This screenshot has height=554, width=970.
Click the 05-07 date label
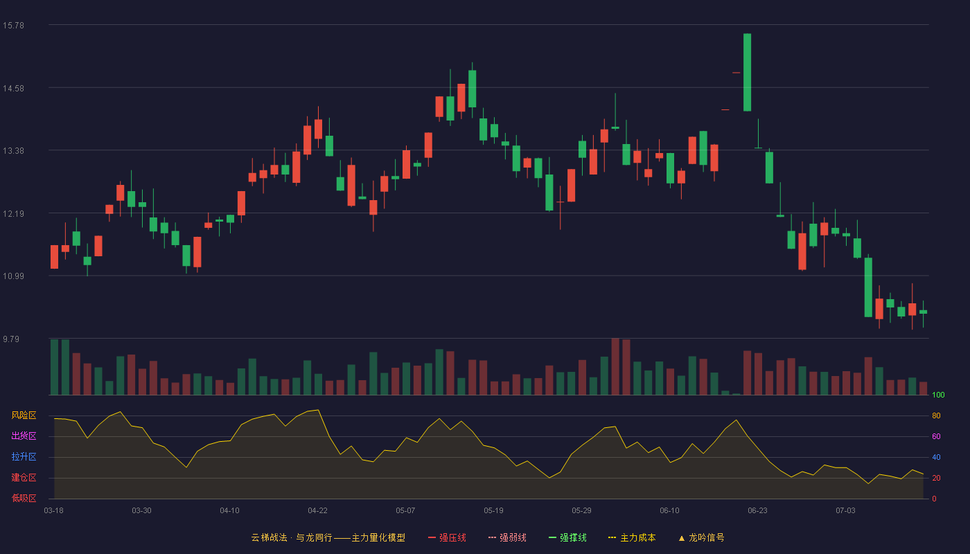405,510
